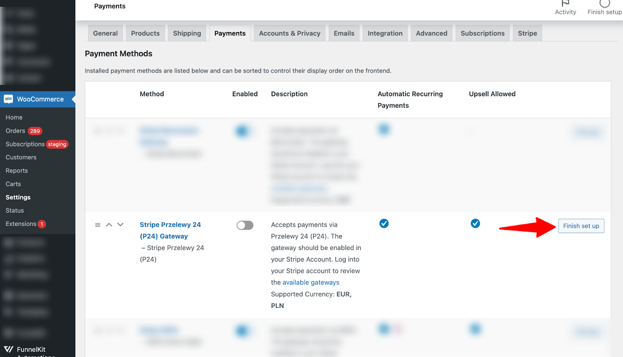Click the Upsell Allowed column header
Viewport: 623px width, 357px height.
click(492, 94)
